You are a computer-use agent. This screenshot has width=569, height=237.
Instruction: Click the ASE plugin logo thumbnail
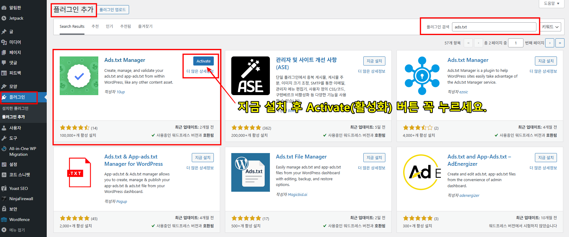pyautogui.click(x=250, y=76)
